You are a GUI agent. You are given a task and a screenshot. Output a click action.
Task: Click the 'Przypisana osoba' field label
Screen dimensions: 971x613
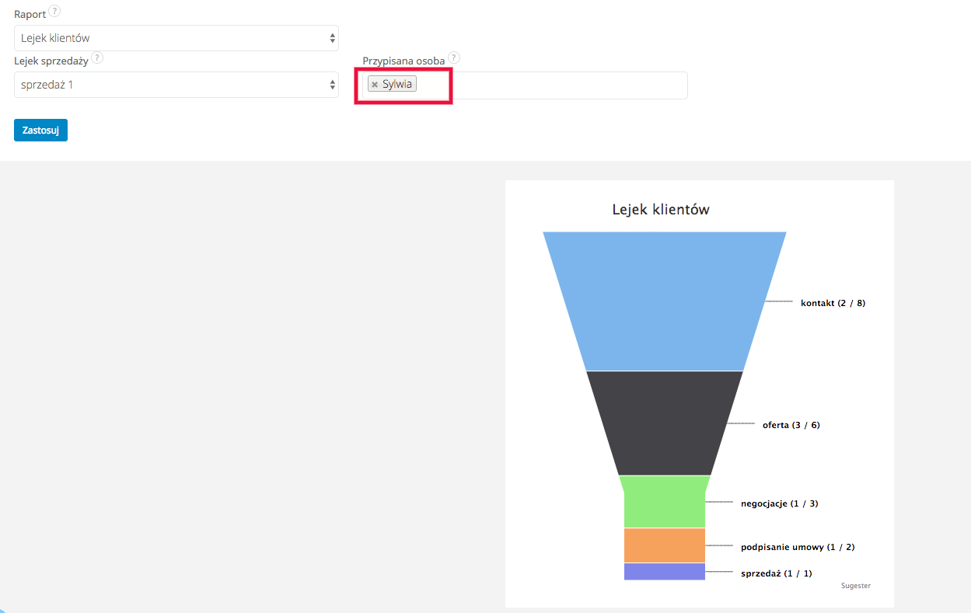[403, 61]
